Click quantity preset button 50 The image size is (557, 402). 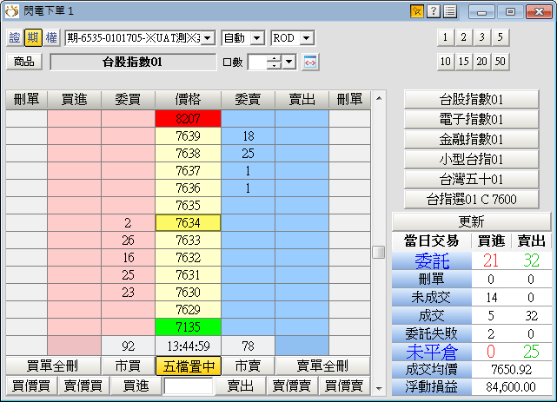(500, 61)
